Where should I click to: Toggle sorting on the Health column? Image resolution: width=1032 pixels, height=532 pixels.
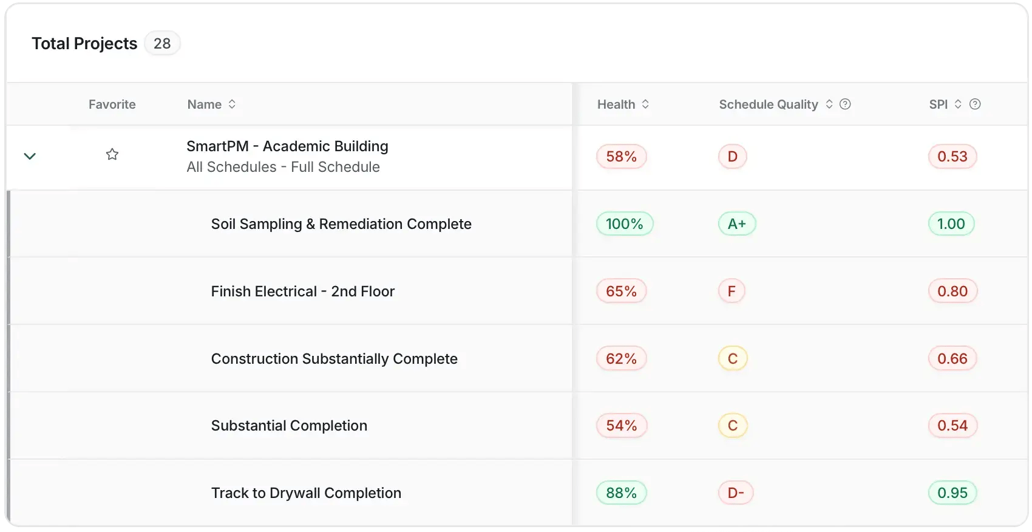click(x=645, y=104)
